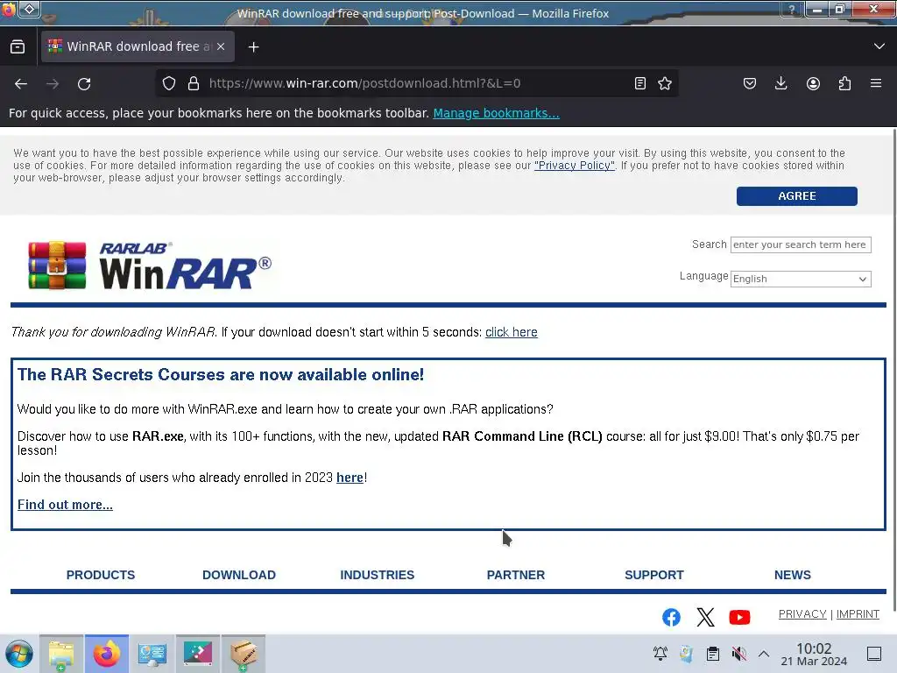Expand hidden system tray icons

coord(764,654)
